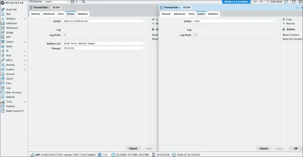Switch to General tab in left Firewall Rule

pyautogui.click(x=36, y=14)
